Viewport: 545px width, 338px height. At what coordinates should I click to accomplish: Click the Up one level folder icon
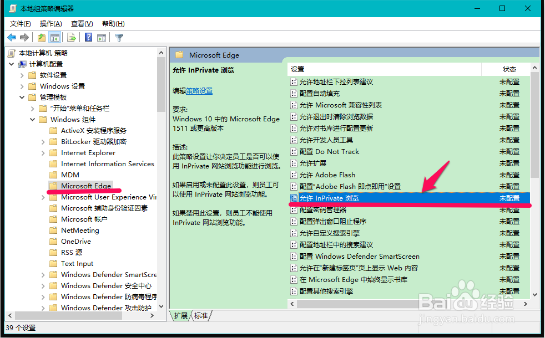pyautogui.click(x=42, y=37)
